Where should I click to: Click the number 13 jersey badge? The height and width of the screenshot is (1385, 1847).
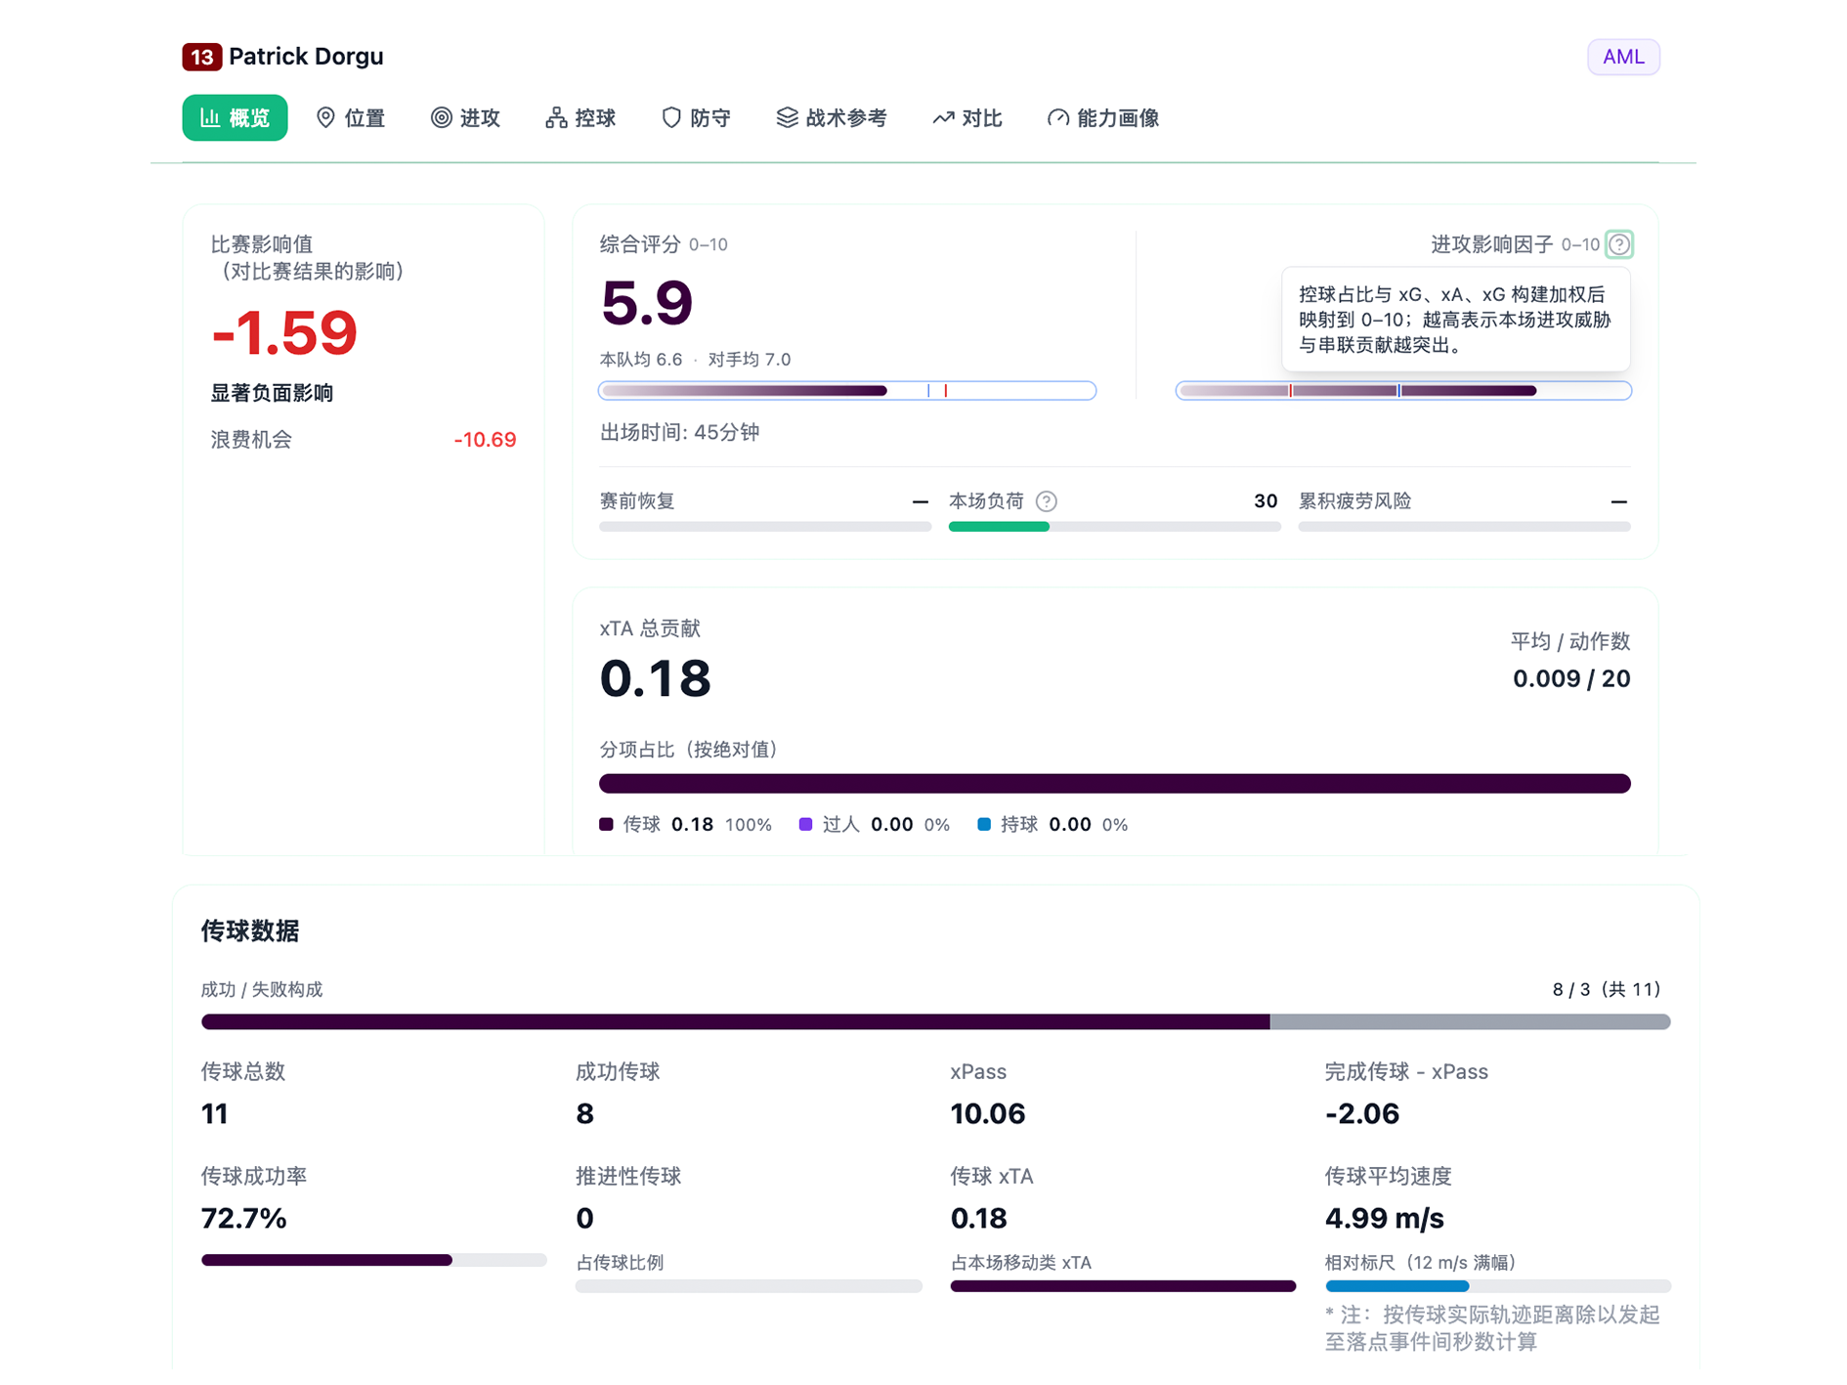click(201, 57)
